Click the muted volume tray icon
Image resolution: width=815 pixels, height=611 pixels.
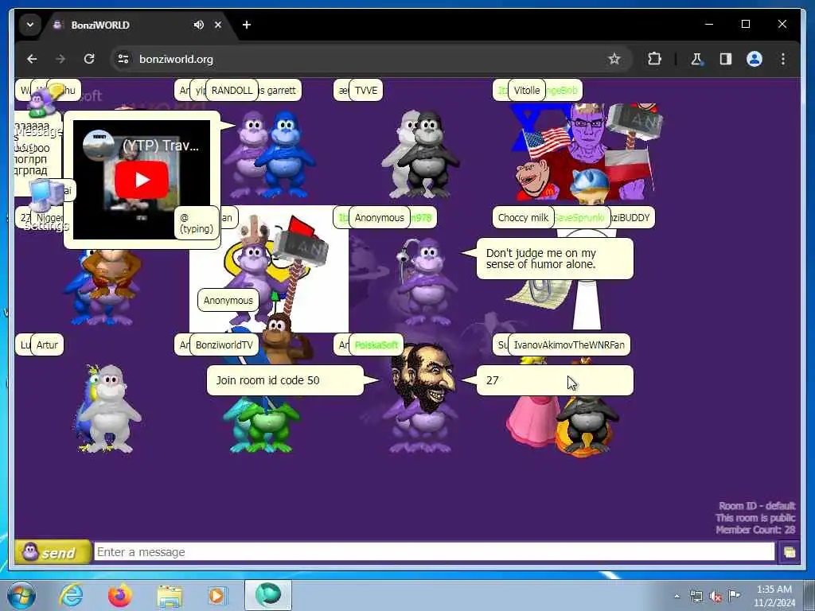[716, 596]
